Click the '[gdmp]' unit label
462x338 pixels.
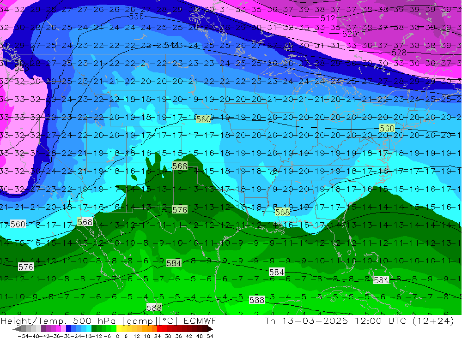[x=140, y=321]
